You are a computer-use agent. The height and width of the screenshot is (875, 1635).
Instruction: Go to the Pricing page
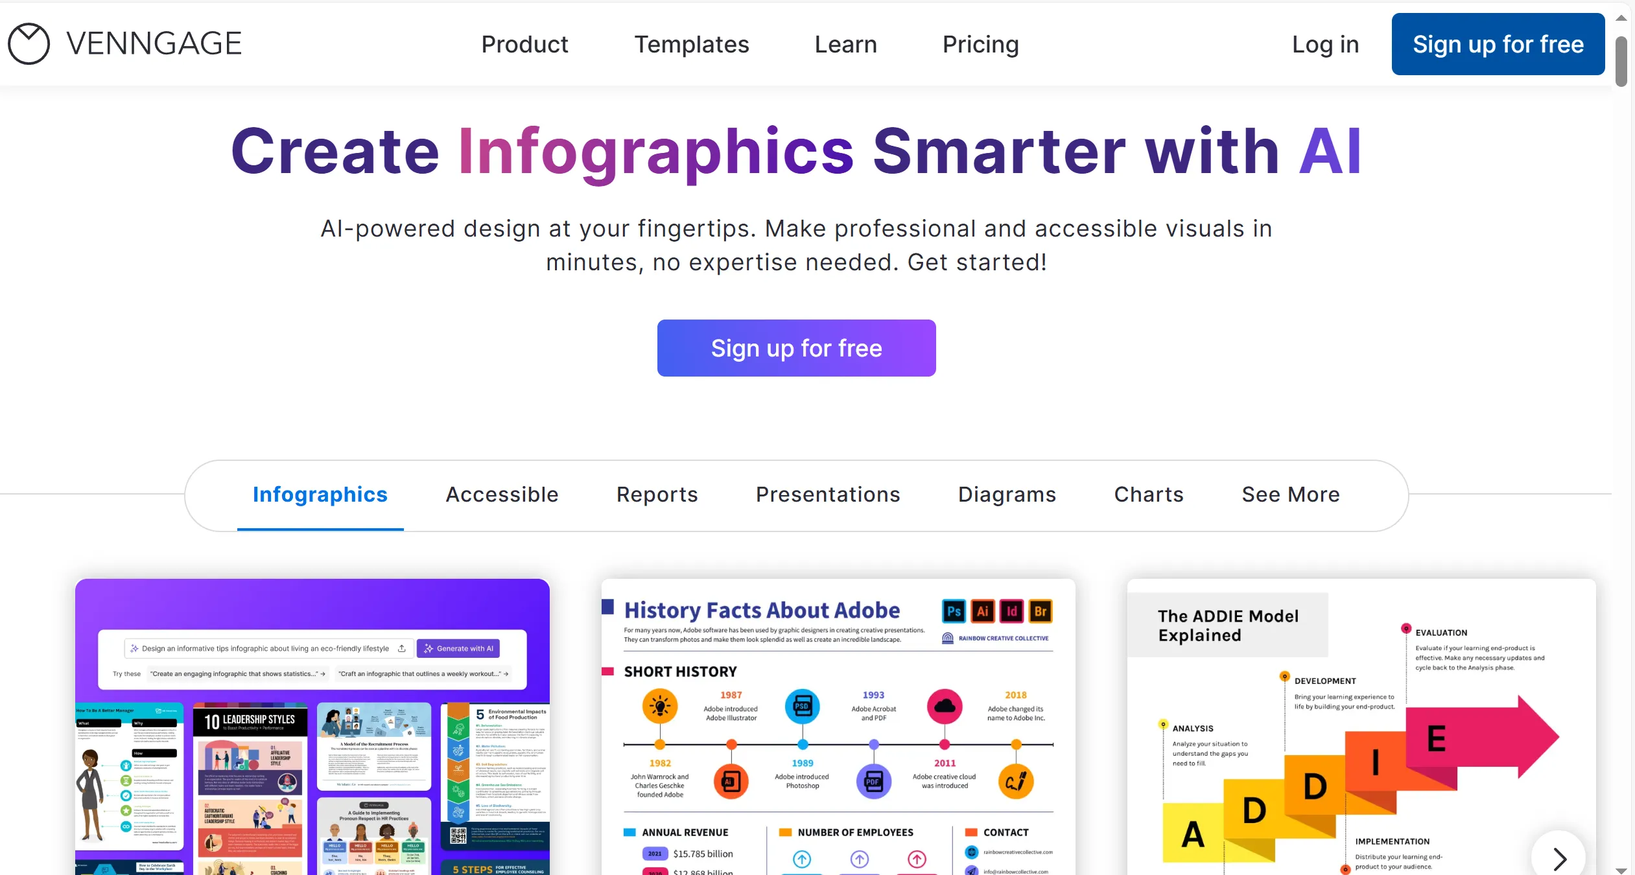(980, 44)
